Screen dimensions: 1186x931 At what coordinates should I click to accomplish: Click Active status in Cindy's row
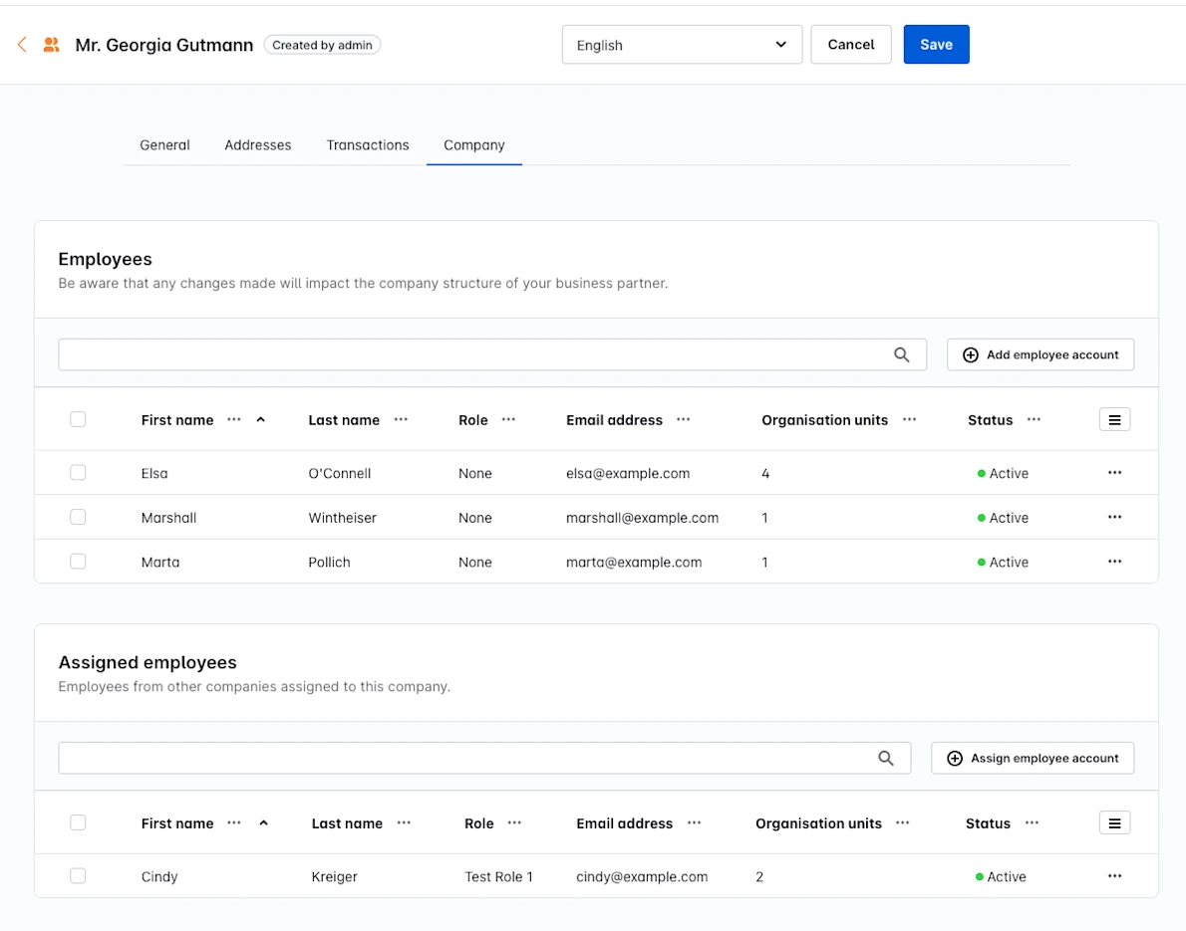click(x=1001, y=877)
